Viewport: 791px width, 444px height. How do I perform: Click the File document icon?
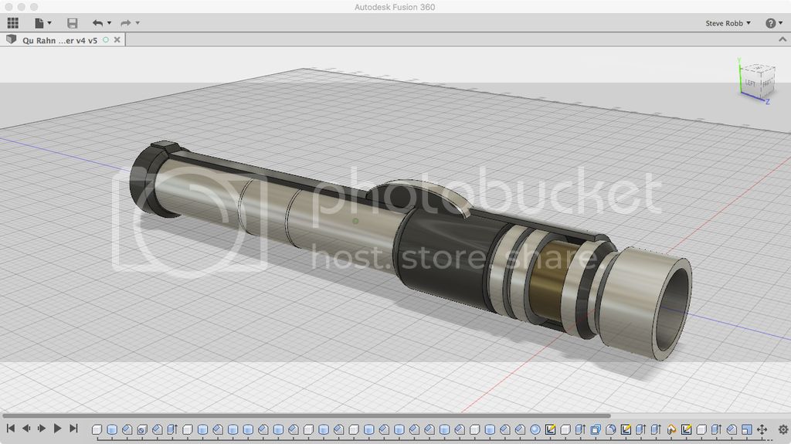pyautogui.click(x=39, y=22)
